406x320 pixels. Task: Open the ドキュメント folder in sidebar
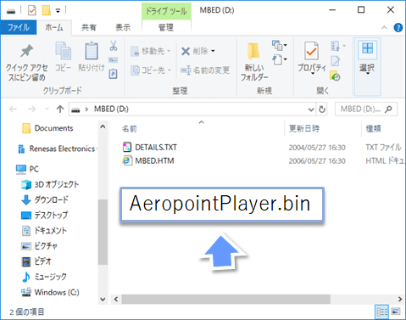[50, 230]
